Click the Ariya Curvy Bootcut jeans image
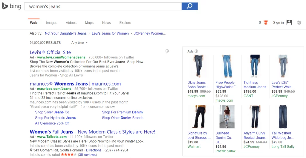 click(x=255, y=117)
